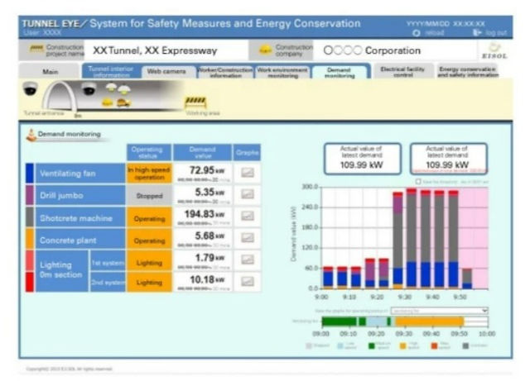Open the Worker/Construction information tab
Screen dimensions: 530x381
click(x=225, y=72)
